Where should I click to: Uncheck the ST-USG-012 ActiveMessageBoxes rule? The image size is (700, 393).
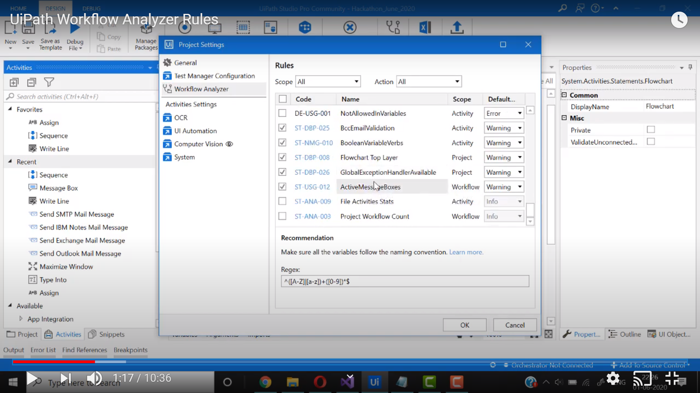coord(282,187)
